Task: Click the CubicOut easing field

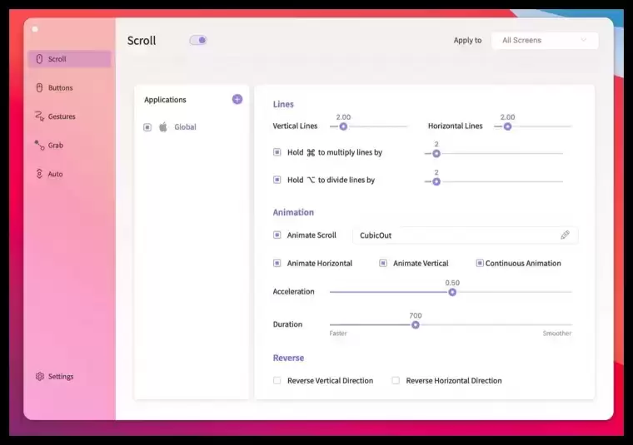Action: click(x=465, y=235)
